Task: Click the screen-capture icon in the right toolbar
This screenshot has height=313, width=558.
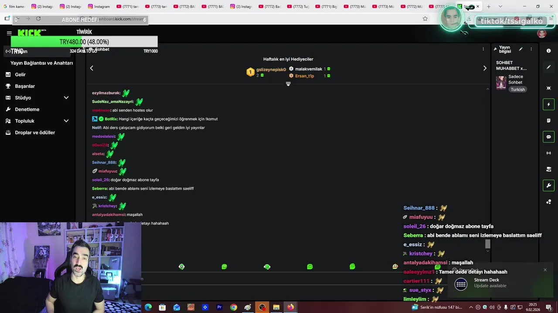Action: [548, 88]
